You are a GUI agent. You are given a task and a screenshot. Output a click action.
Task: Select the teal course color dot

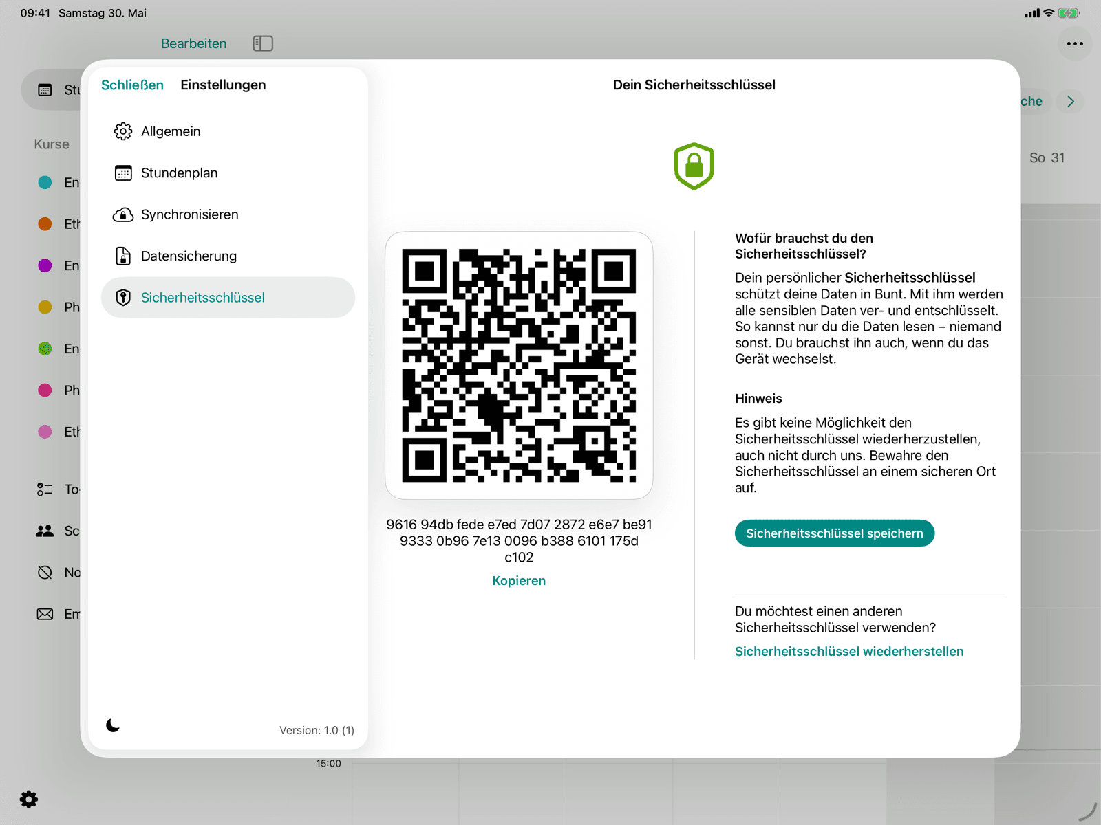click(x=45, y=182)
